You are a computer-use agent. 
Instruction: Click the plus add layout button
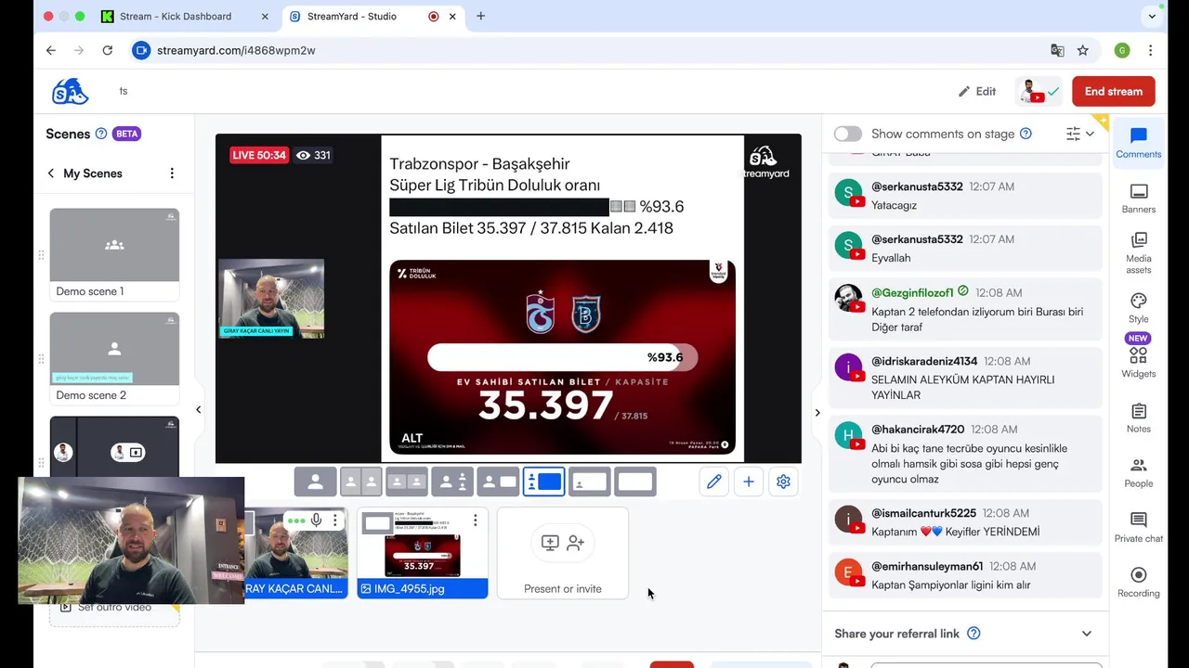click(749, 482)
